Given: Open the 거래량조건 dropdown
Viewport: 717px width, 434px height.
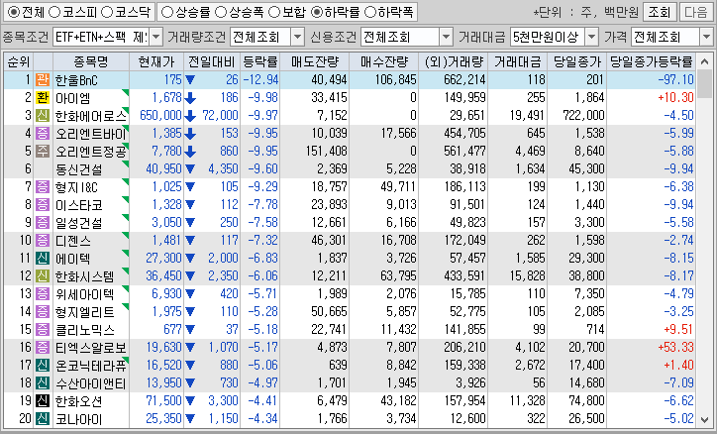Looking at the screenshot, I should [x=297, y=37].
